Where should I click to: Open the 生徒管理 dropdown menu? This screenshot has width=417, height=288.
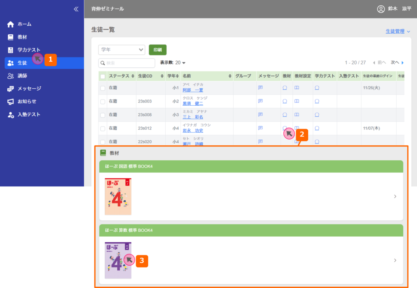pyautogui.click(x=397, y=31)
